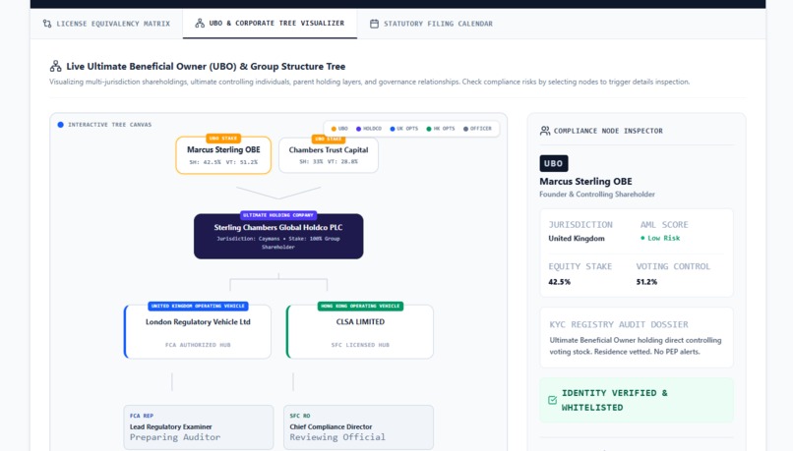Open the Statutory Filing Calendar tab
The image size is (793, 451).
point(431,24)
